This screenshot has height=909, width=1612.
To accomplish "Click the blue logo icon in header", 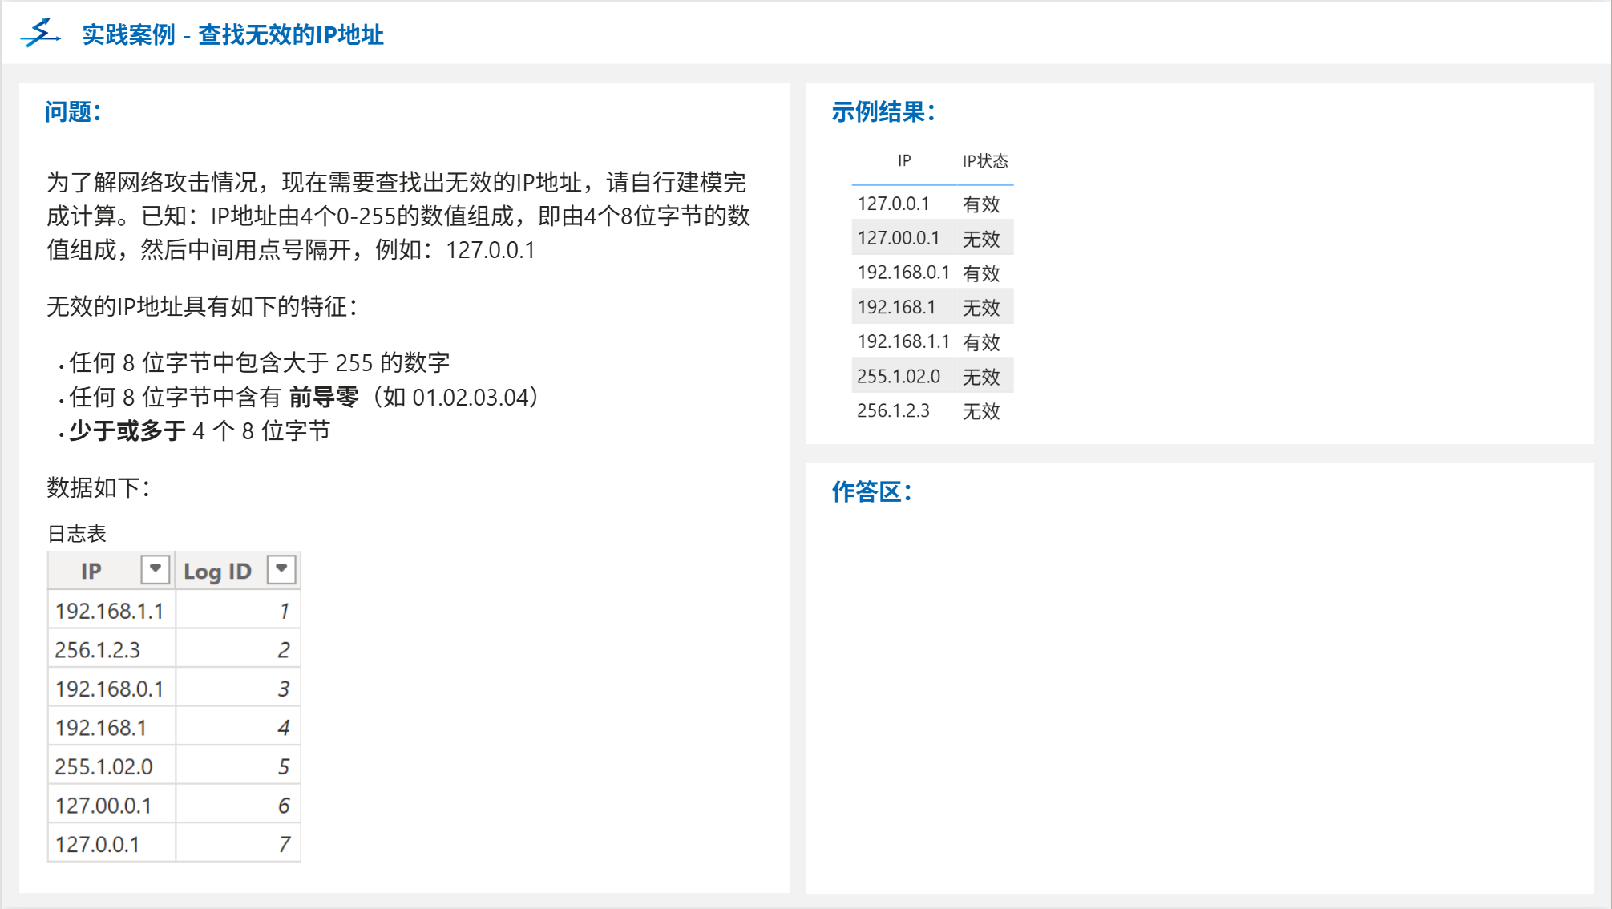I will pos(40,34).
